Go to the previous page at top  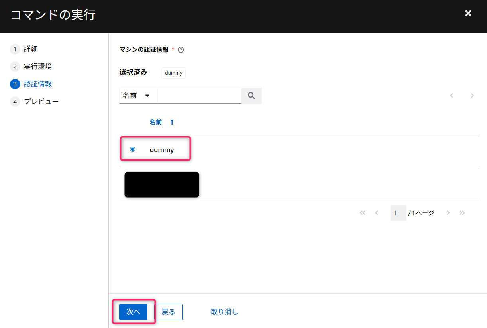click(x=452, y=96)
